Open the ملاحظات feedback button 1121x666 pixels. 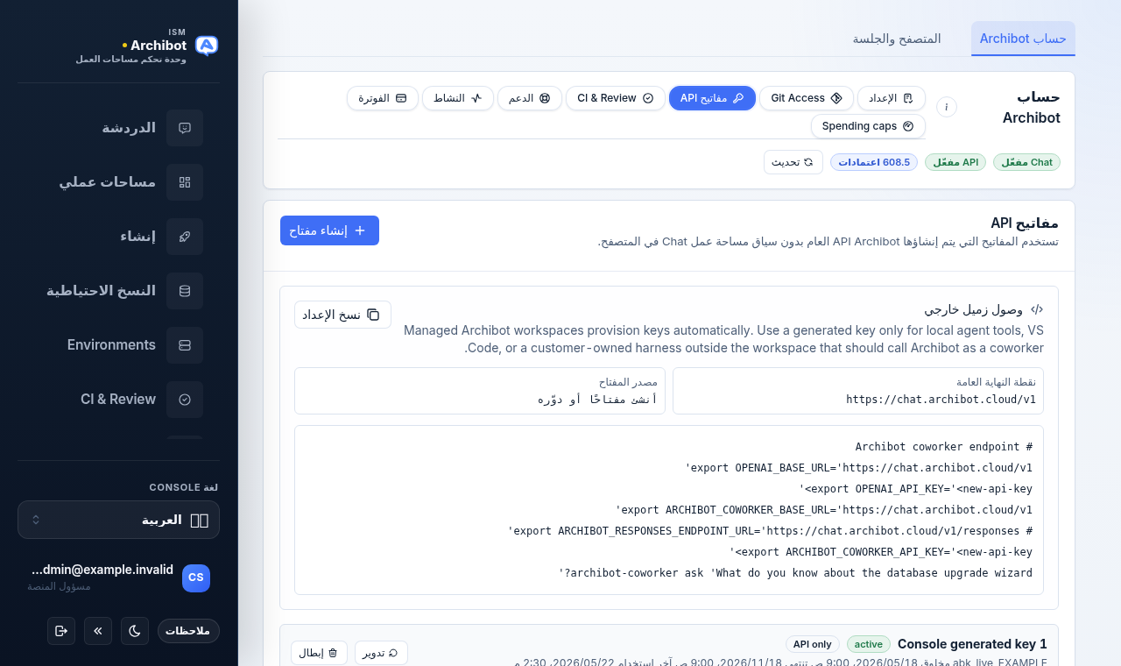(x=188, y=631)
